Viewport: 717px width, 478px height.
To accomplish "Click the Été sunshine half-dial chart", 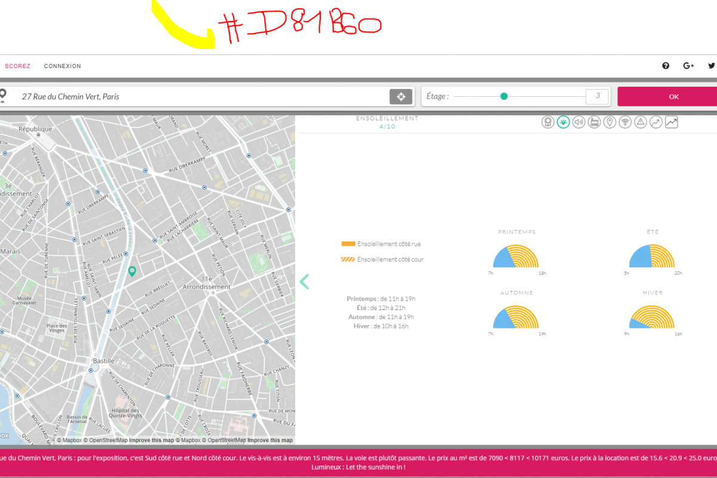I will coord(652,256).
